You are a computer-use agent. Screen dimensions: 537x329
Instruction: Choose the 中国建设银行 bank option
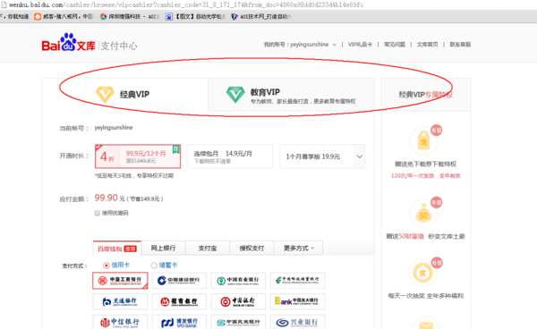click(179, 281)
